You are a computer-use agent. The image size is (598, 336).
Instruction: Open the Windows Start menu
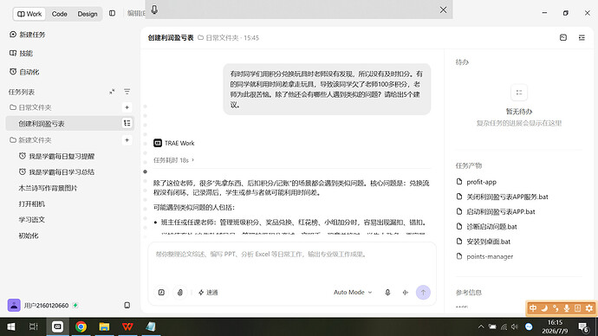click(x=11, y=326)
